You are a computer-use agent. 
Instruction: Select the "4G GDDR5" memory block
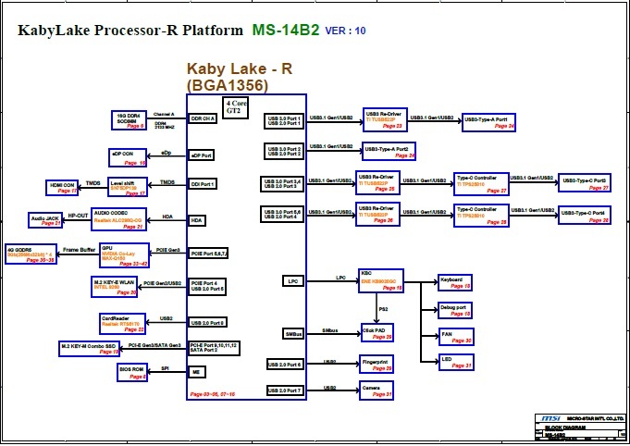pos(31,254)
